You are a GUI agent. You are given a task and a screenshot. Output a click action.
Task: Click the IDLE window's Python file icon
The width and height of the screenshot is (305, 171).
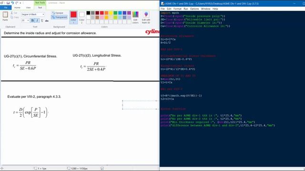click(x=163, y=3)
